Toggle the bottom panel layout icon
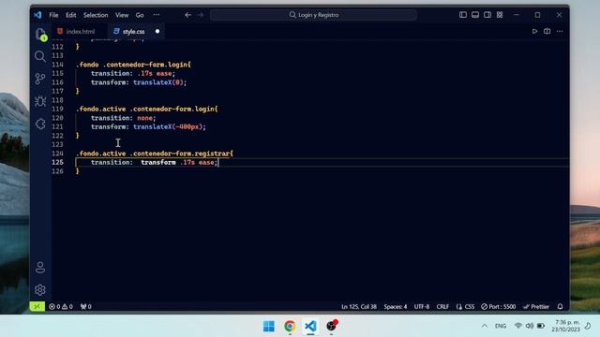The image size is (600, 337). pyautogui.click(x=475, y=15)
